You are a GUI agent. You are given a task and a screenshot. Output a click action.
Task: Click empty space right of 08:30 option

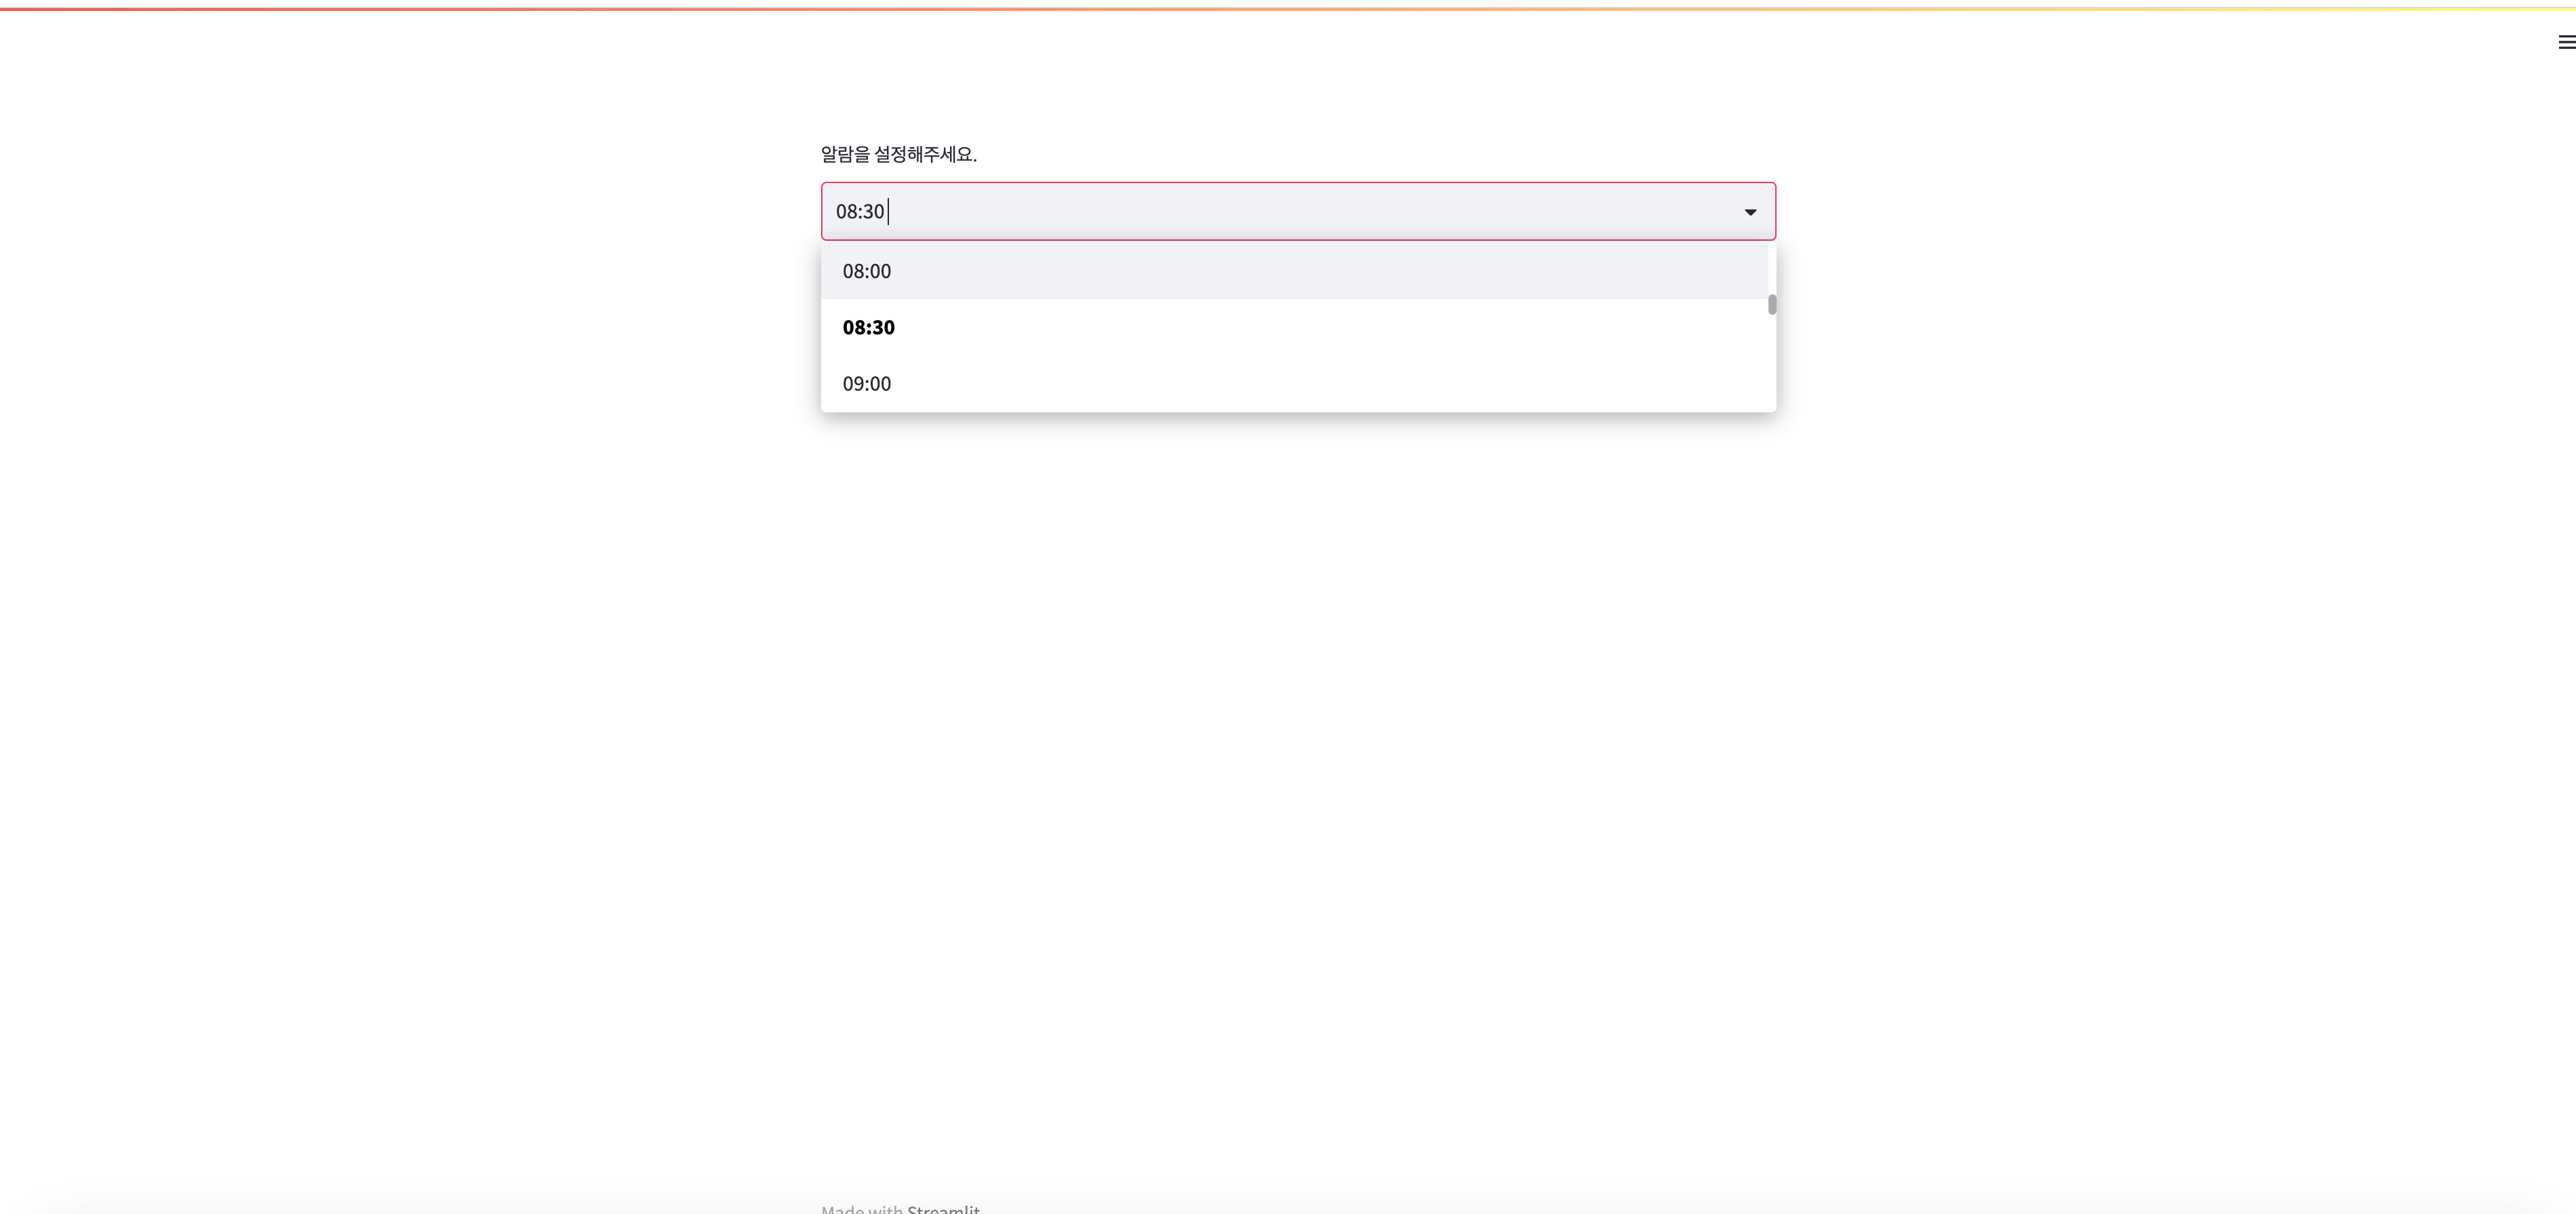pos(1300,328)
